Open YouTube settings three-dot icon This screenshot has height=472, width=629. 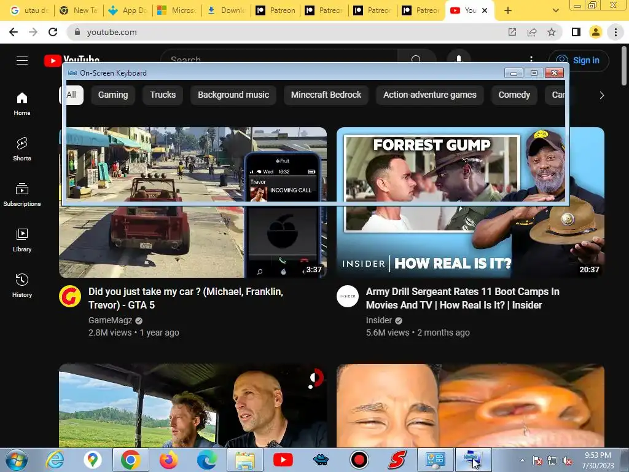[531, 60]
